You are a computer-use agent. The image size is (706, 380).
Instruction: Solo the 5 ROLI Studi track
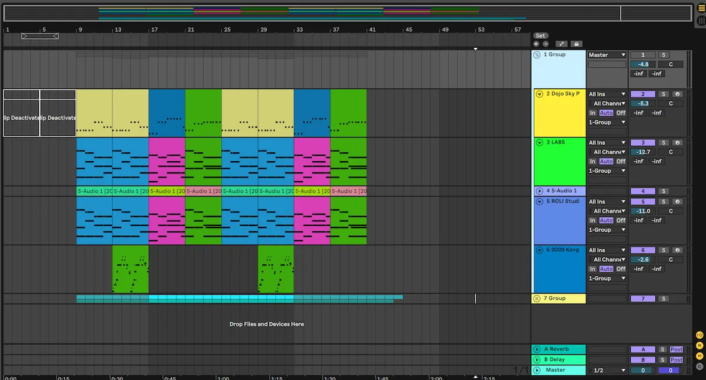(x=663, y=202)
